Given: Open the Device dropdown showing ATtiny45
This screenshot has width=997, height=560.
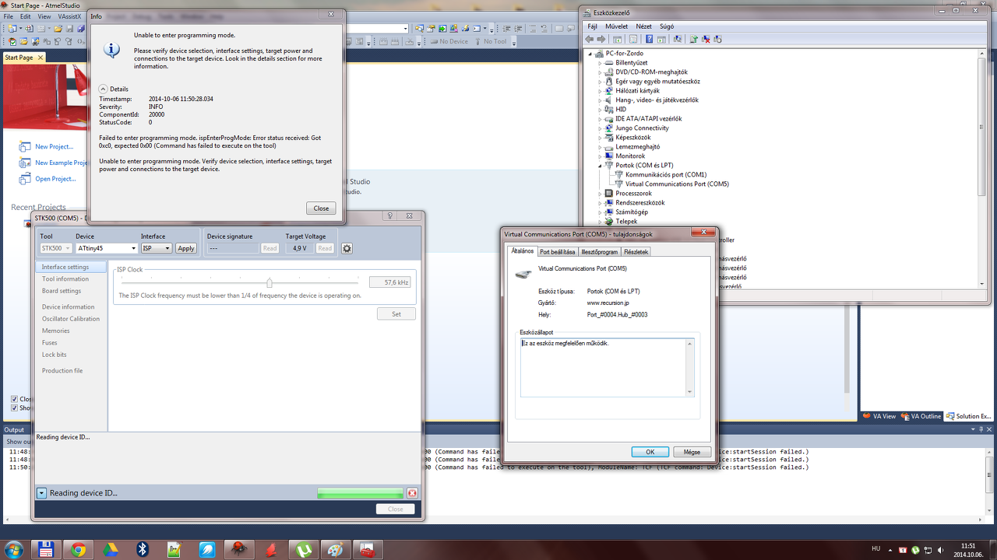Looking at the screenshot, I should pos(107,248).
